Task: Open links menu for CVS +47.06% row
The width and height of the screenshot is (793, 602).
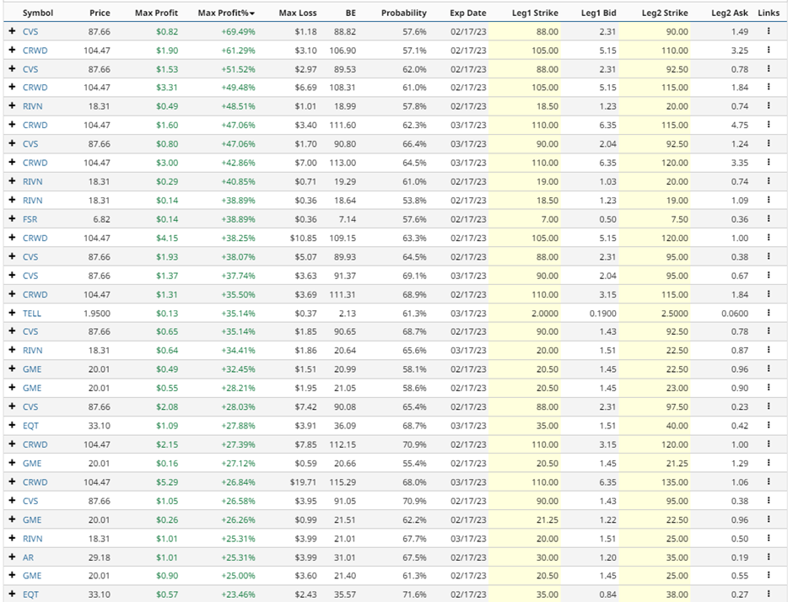Action: (x=769, y=143)
